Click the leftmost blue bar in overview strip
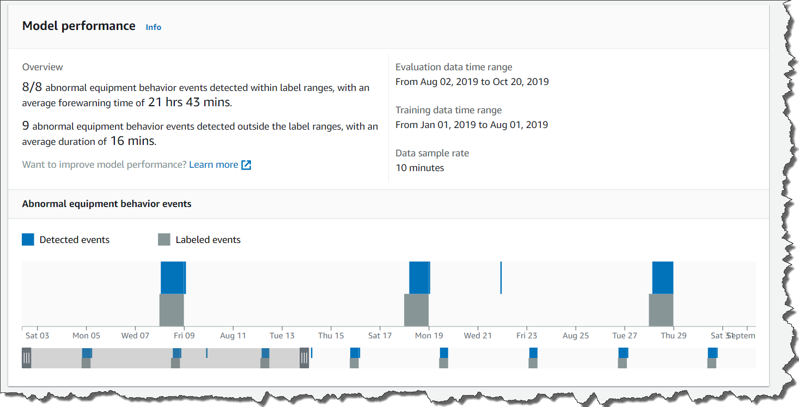This screenshot has height=407, width=799. [x=87, y=353]
